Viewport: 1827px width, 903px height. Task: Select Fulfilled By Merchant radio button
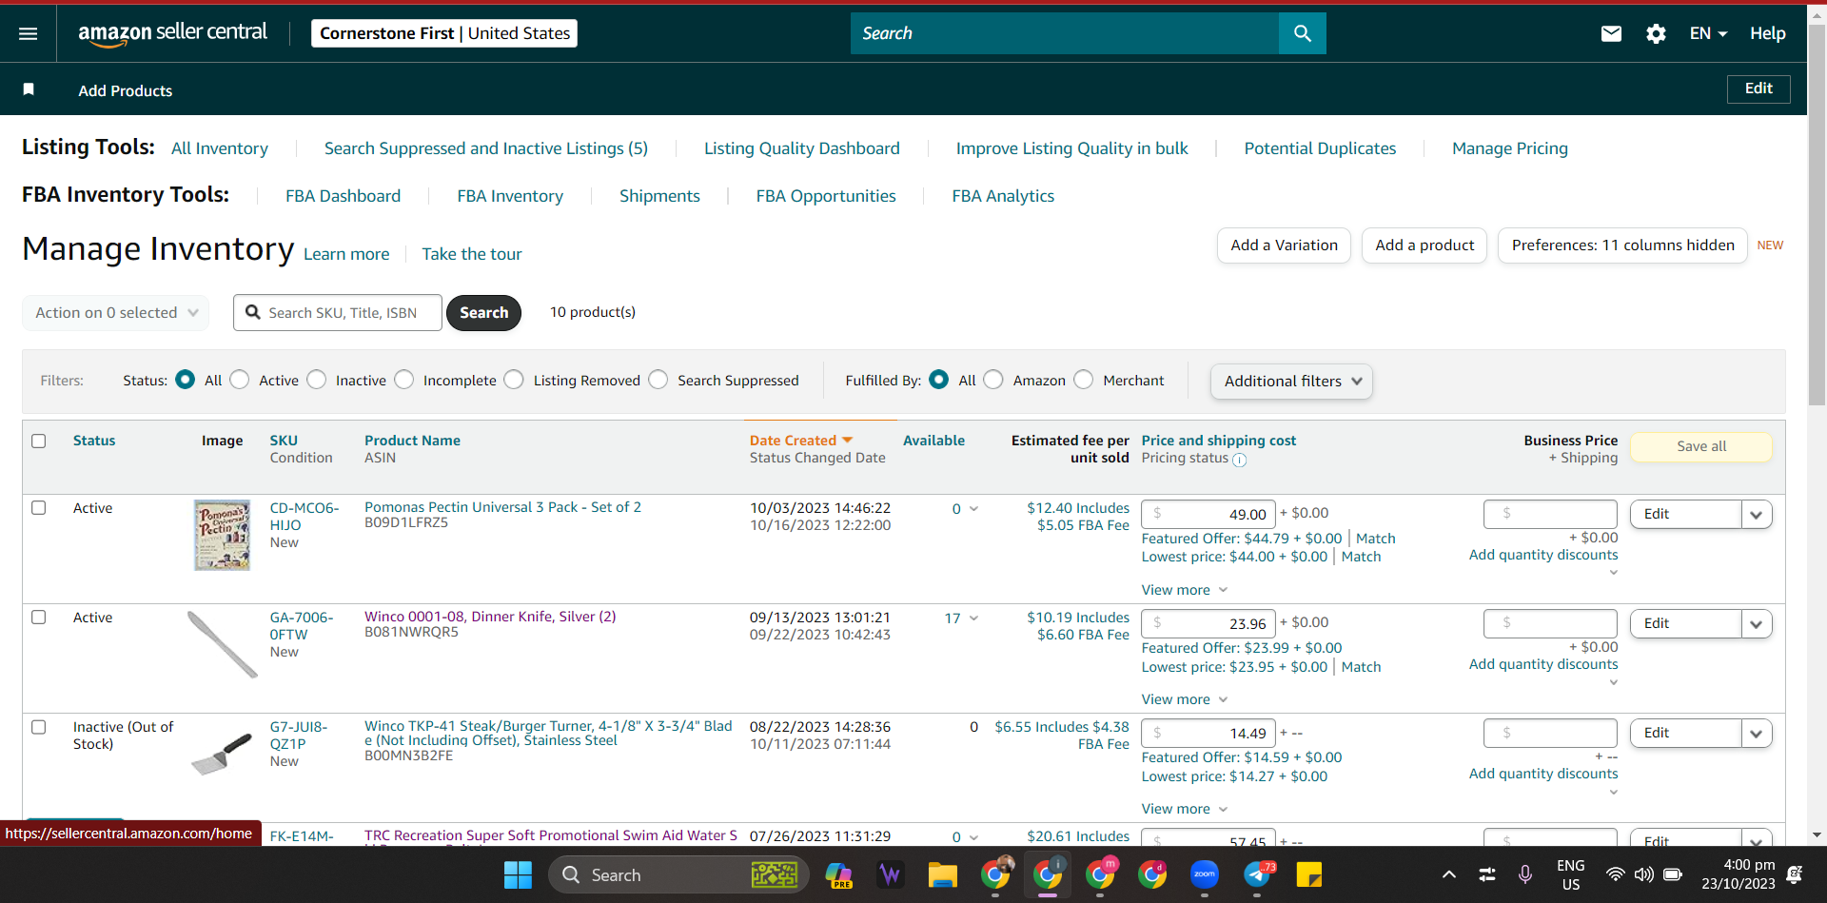pos(1084,380)
